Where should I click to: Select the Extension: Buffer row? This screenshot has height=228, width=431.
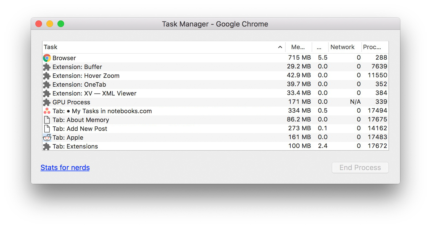click(x=215, y=67)
